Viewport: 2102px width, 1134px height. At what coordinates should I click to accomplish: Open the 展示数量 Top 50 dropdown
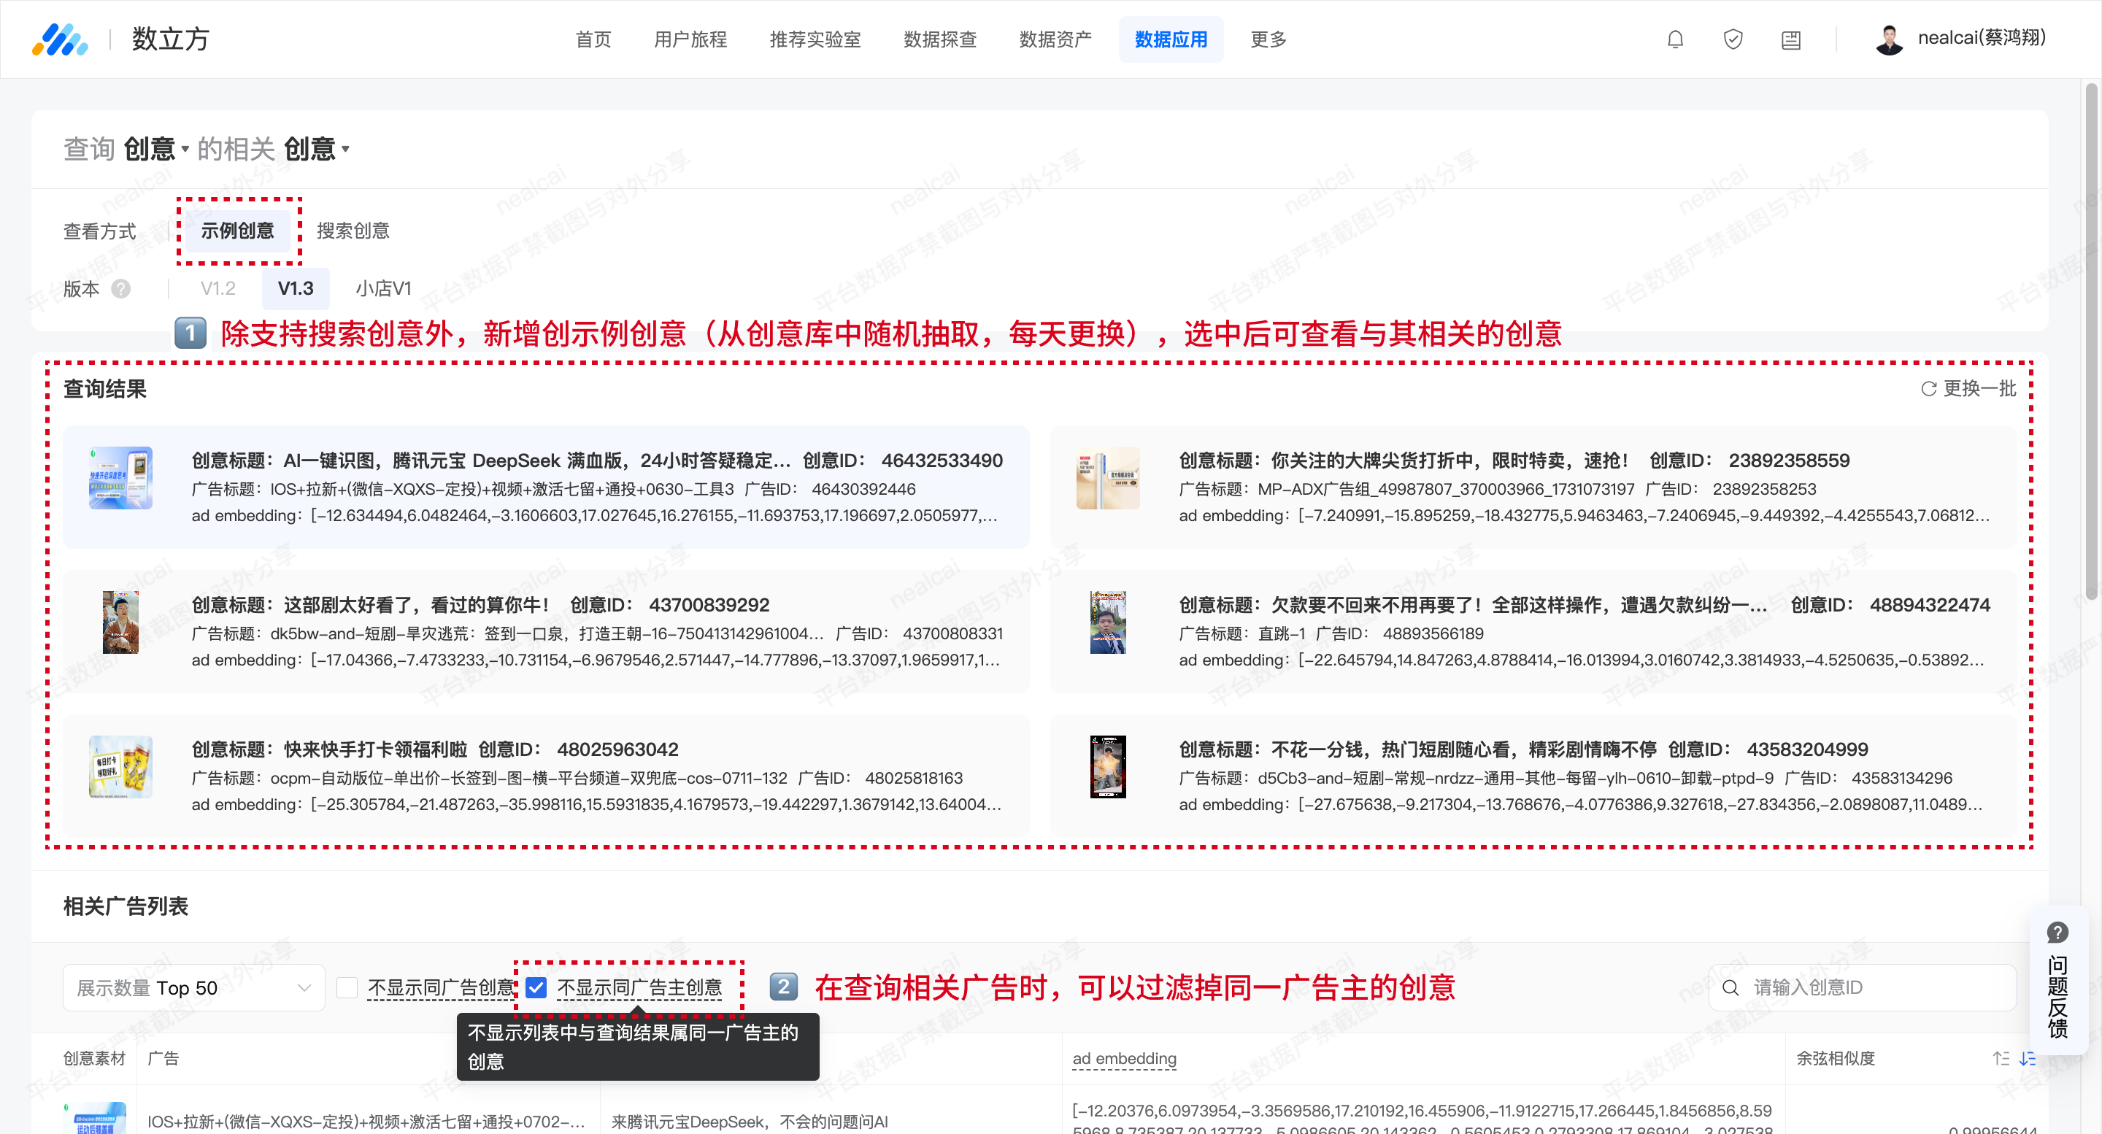193,988
